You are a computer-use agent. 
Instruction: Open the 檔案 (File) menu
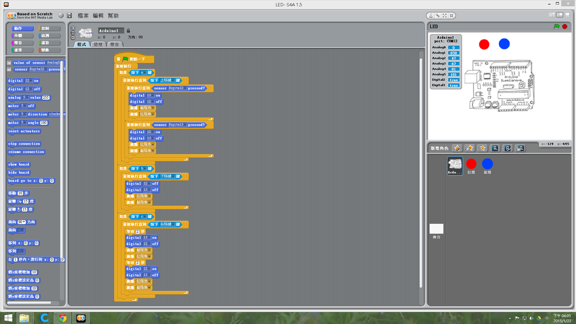point(83,16)
